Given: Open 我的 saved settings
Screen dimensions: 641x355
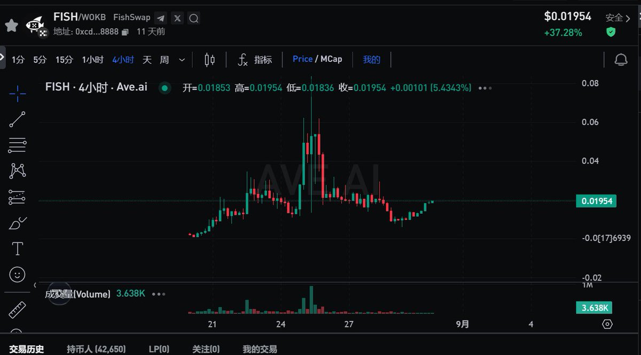Looking at the screenshot, I should pos(372,60).
